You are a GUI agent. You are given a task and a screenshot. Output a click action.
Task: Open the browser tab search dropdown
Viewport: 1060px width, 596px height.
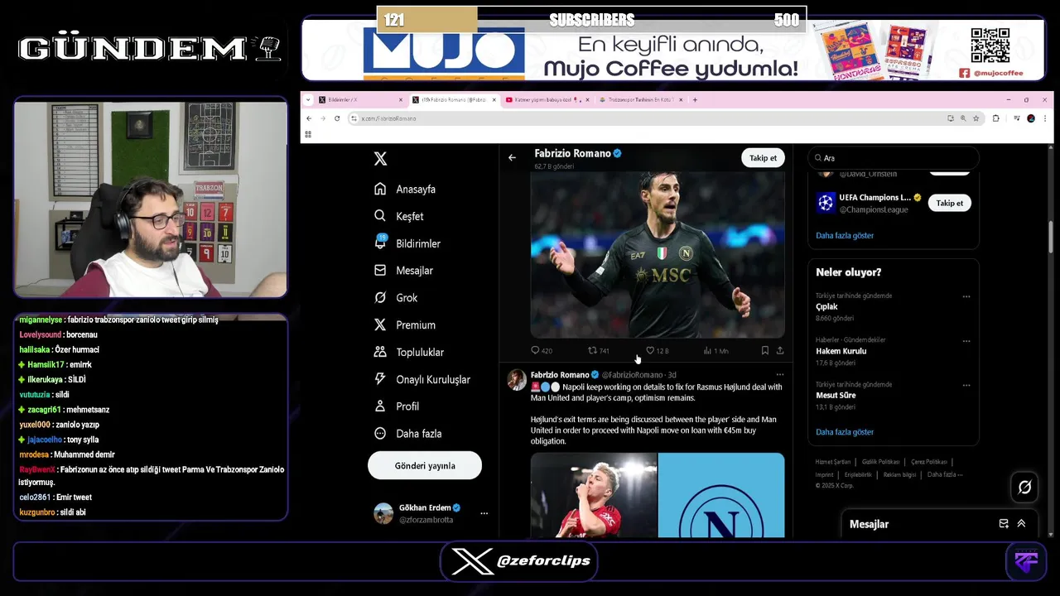309,100
